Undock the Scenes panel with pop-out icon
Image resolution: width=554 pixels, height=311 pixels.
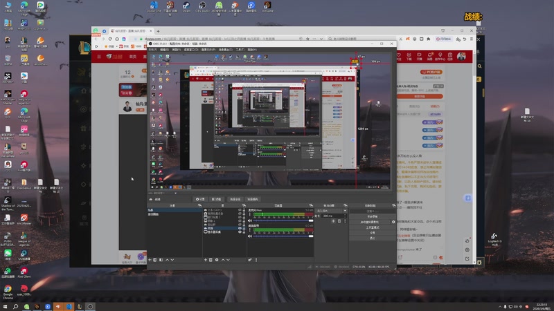(199, 205)
